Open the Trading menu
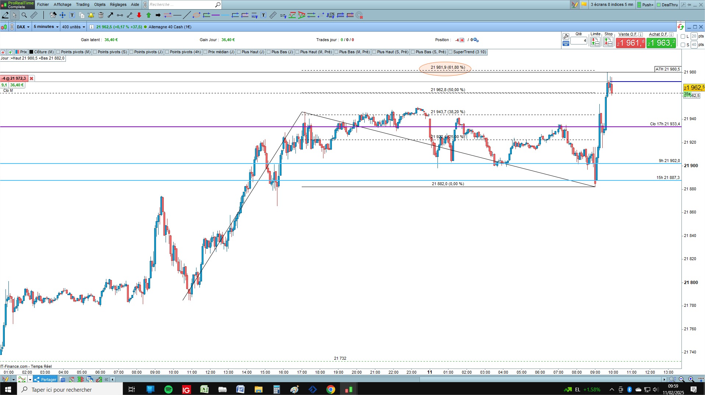The image size is (705, 395). coord(83,5)
